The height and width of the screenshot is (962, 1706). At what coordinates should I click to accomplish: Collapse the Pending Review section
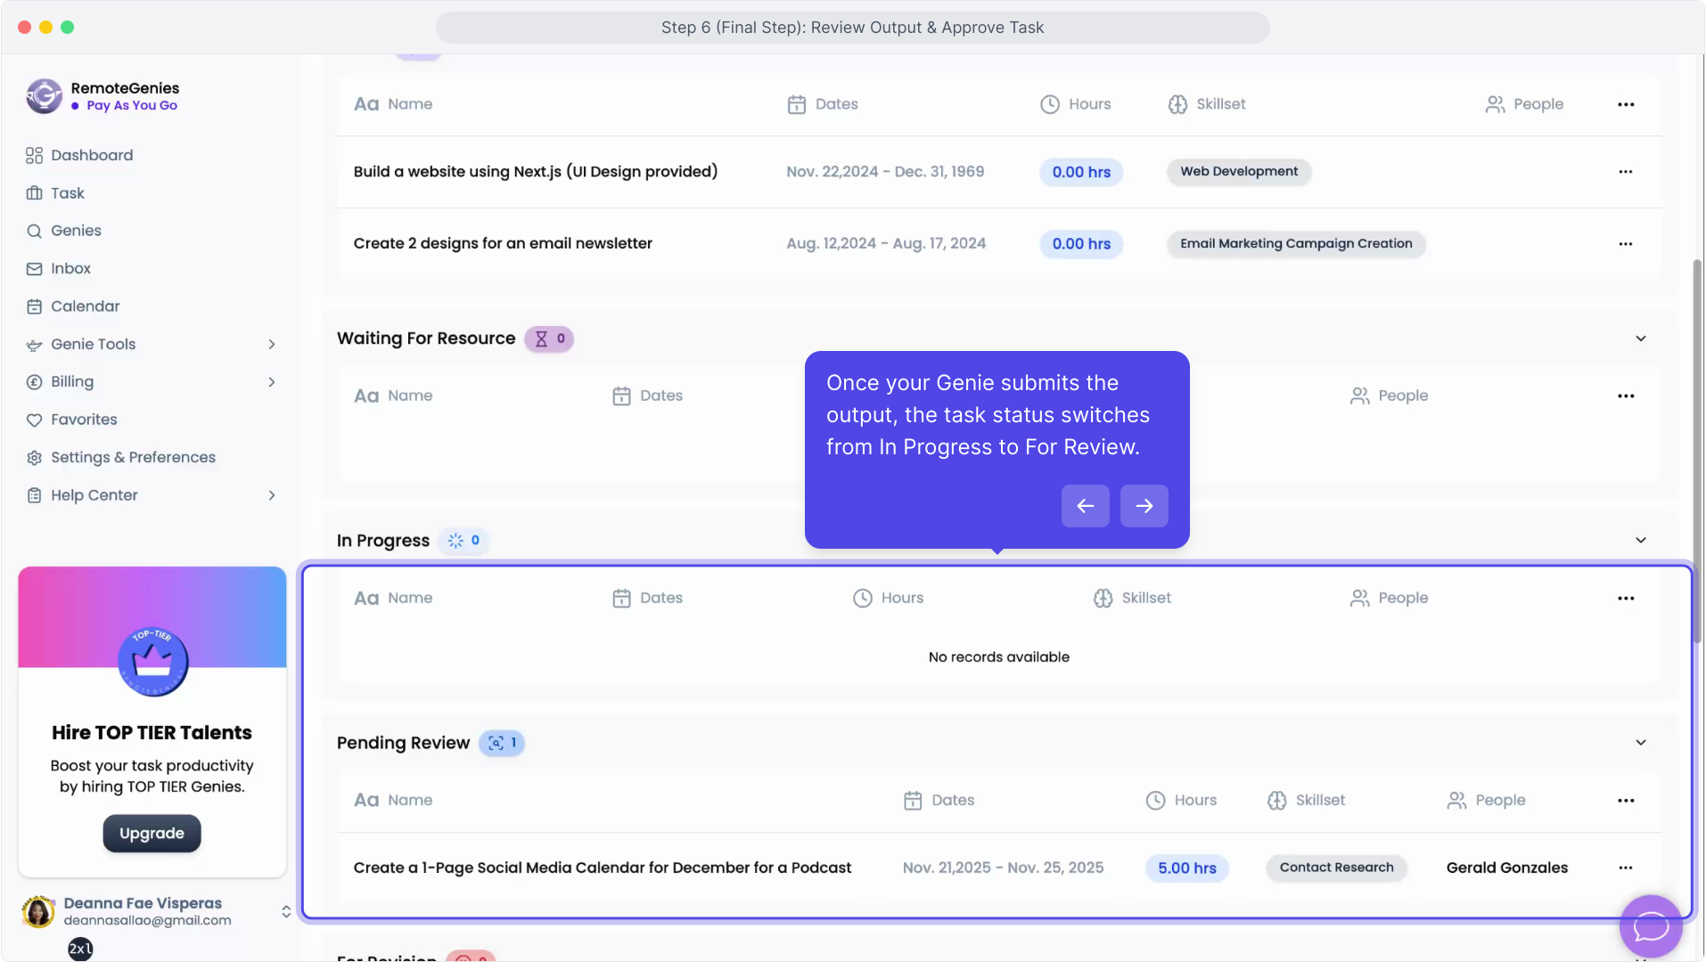click(1641, 743)
